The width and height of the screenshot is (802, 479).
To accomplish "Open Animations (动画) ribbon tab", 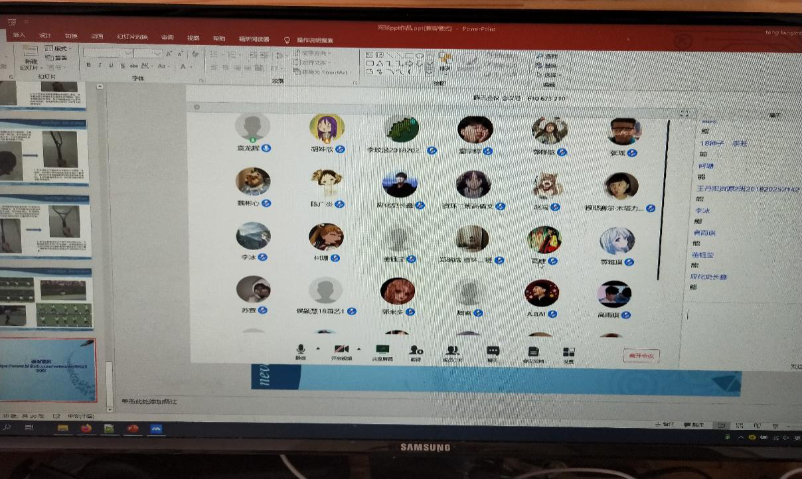I will 97,36.
